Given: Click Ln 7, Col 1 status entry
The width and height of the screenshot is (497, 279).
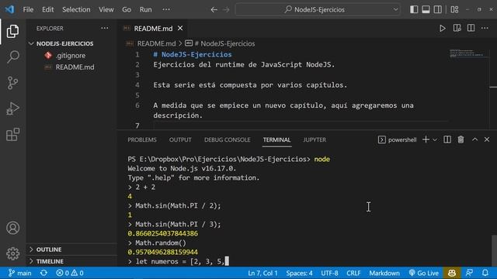Looking at the screenshot, I should (262, 273).
